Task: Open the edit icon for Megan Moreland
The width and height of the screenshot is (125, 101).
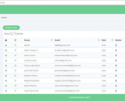Action: [15, 81]
